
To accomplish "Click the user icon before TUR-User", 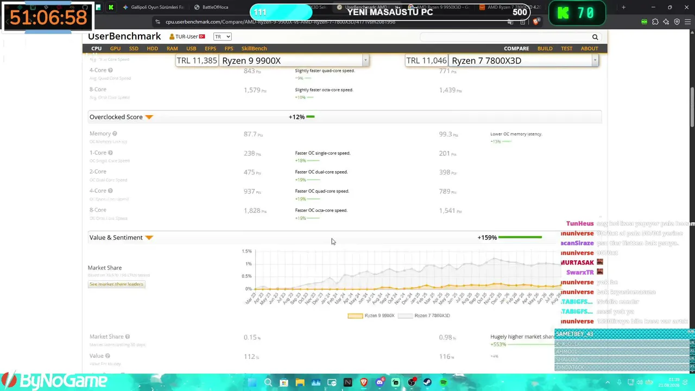I will (172, 37).
